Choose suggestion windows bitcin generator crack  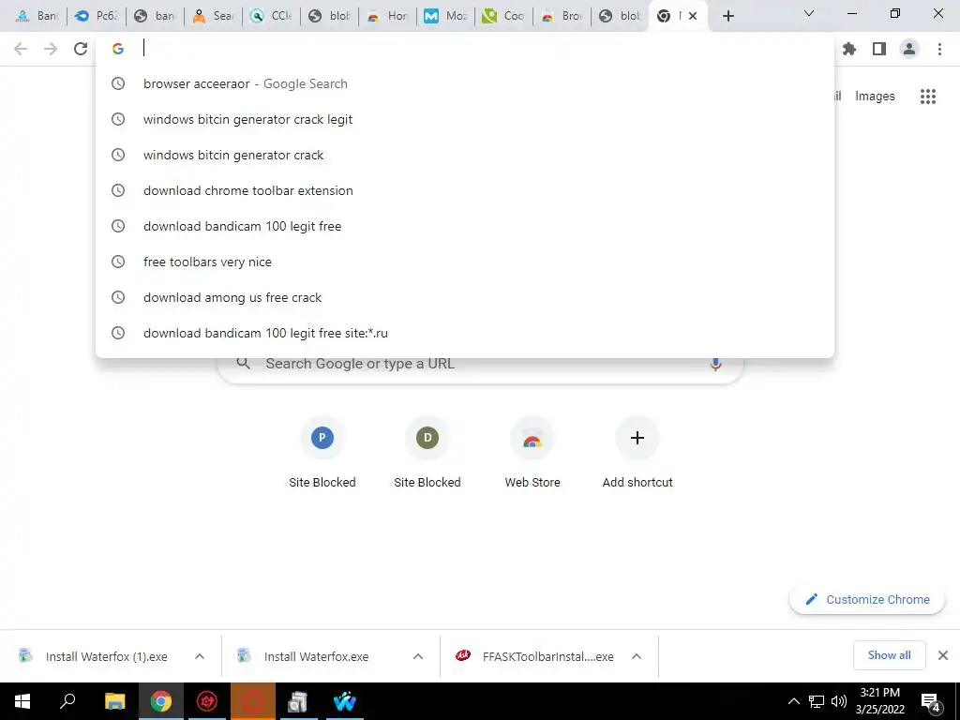pyautogui.click(x=465, y=155)
